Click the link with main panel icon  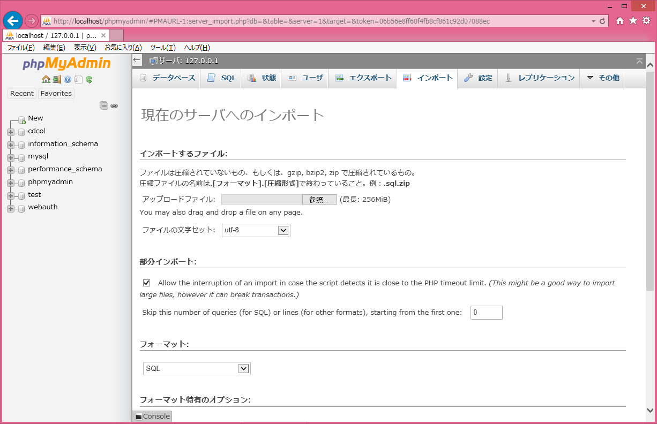coord(114,105)
